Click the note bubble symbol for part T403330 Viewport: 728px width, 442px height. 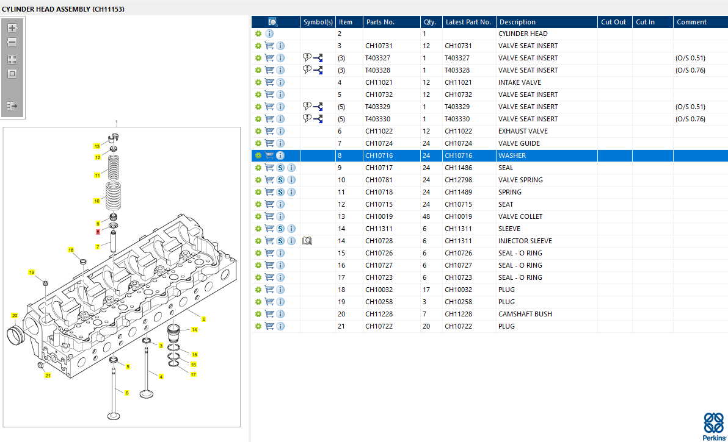click(307, 118)
